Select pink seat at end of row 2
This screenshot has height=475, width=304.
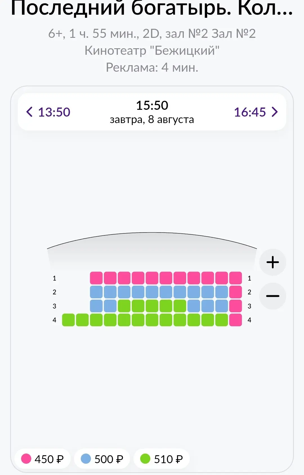point(236,292)
